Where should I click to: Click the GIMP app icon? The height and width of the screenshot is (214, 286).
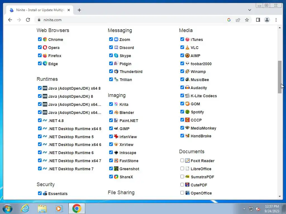[x=116, y=128]
